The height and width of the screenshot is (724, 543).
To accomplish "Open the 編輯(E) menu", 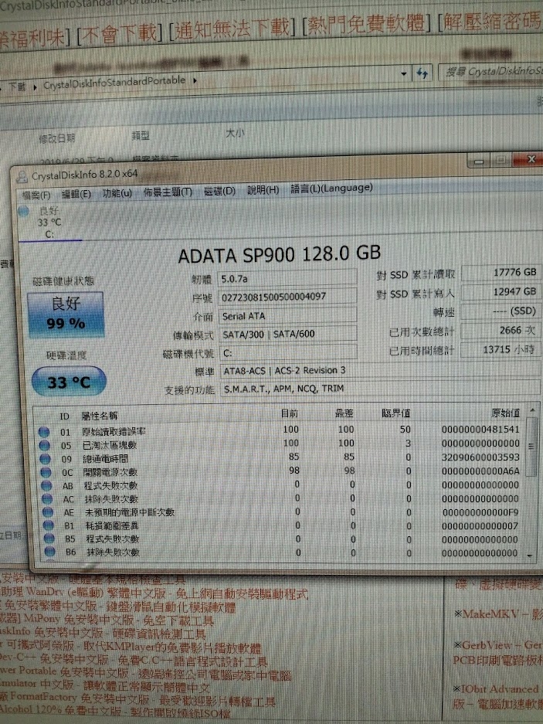I will tap(76, 194).
